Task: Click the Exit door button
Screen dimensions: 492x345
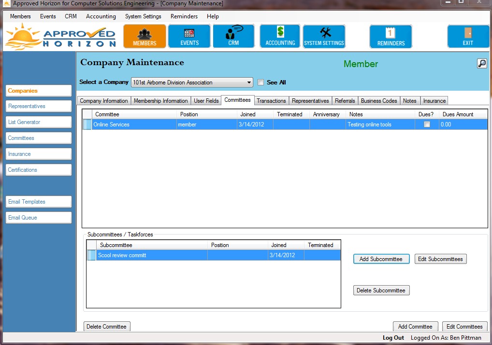Action: click(467, 36)
